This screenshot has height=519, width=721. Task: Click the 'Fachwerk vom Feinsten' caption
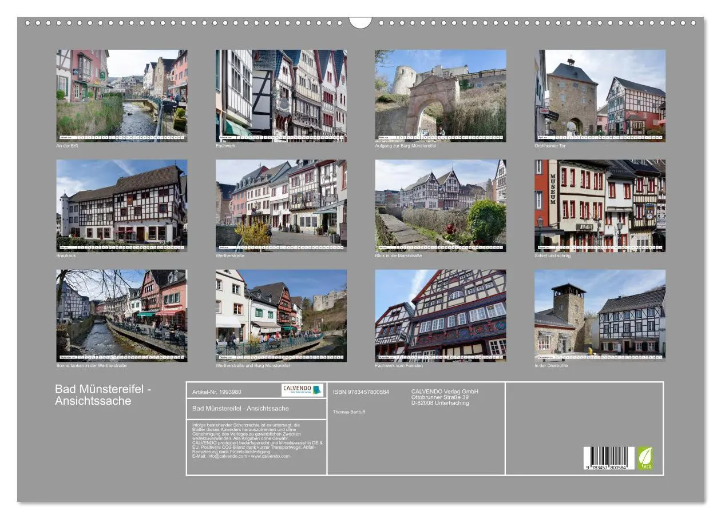399,366
